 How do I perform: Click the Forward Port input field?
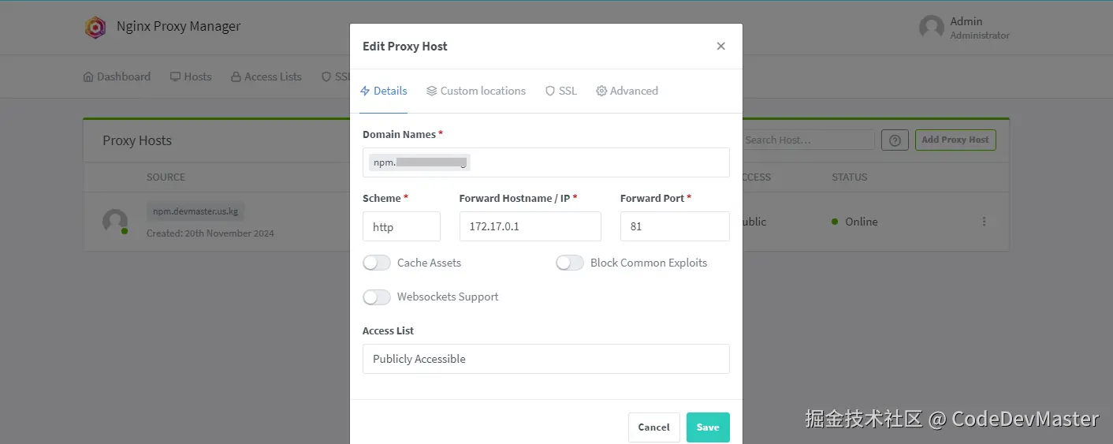point(674,226)
